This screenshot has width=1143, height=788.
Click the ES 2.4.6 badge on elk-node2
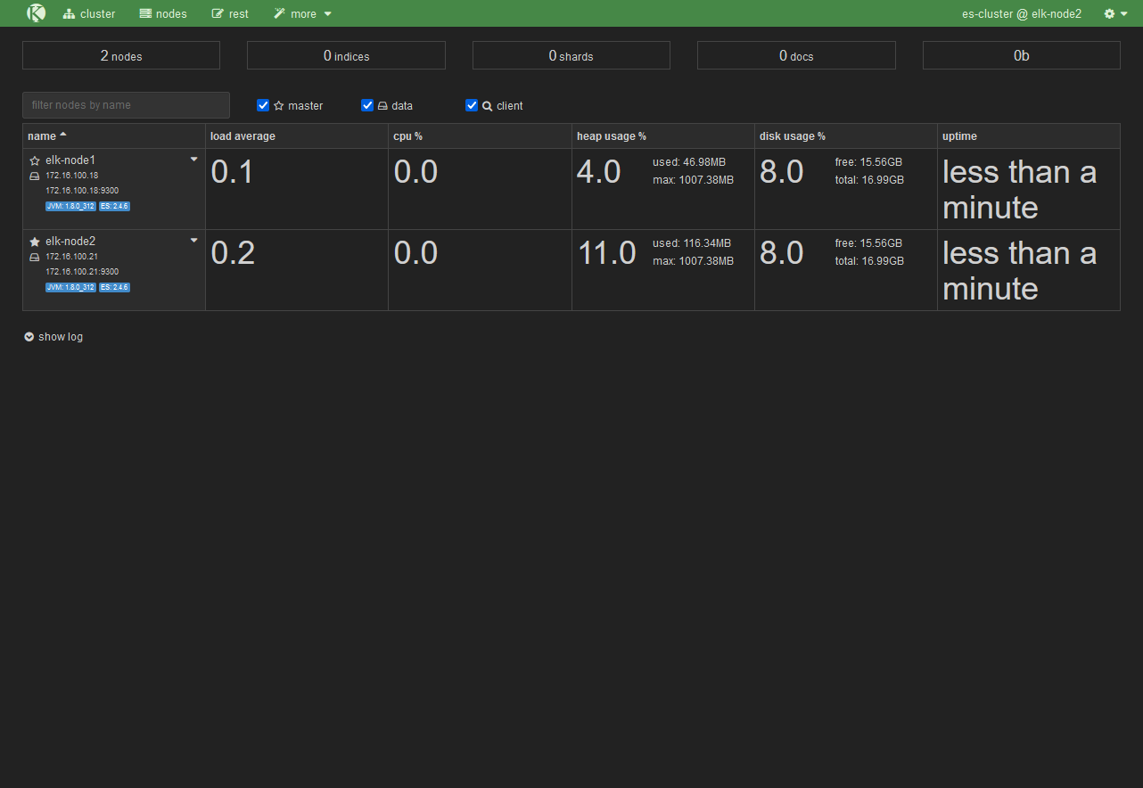tap(114, 287)
